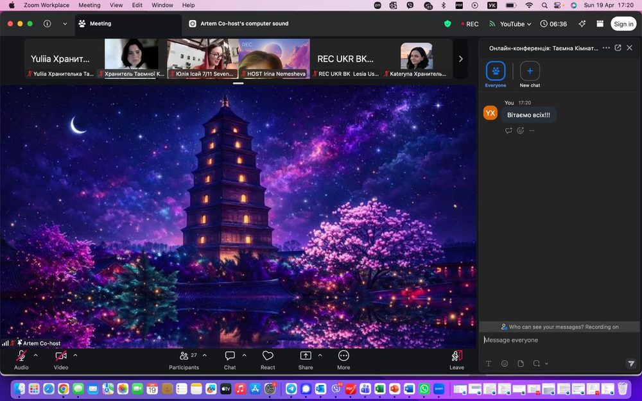Expand chat options arrow
The width and height of the screenshot is (642, 401).
tap(245, 355)
